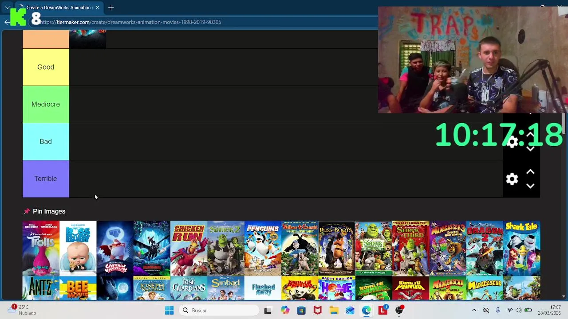The height and width of the screenshot is (319, 568).
Task: Select the Trolls movie poster
Action: point(41,249)
